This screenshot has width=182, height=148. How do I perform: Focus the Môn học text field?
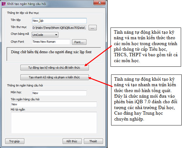(x=59, y=93)
